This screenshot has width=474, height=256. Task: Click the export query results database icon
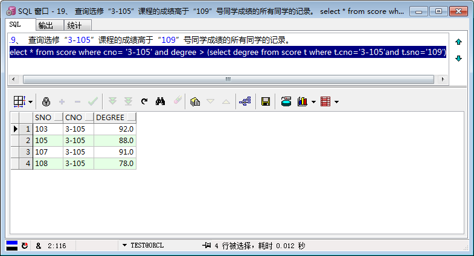(286, 101)
